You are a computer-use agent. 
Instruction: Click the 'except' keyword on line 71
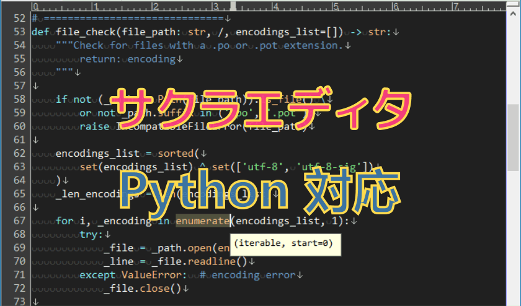tap(97, 275)
